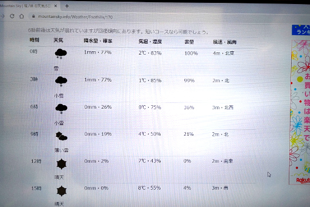The image size is (310, 207).
Task: Focus the mountainsky.info address bar
Action: tap(75, 17)
